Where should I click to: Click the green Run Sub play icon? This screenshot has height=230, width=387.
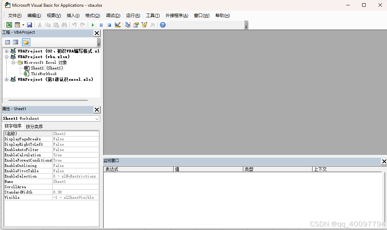pos(93,25)
